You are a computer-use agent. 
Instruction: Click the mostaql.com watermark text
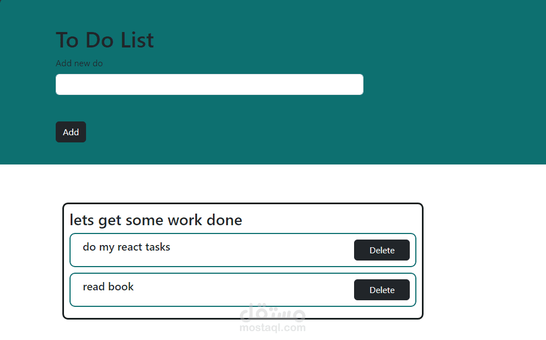coord(272,327)
